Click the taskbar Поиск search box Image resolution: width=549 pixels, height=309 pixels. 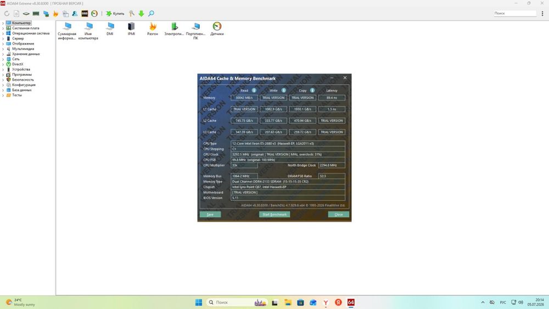237,302
